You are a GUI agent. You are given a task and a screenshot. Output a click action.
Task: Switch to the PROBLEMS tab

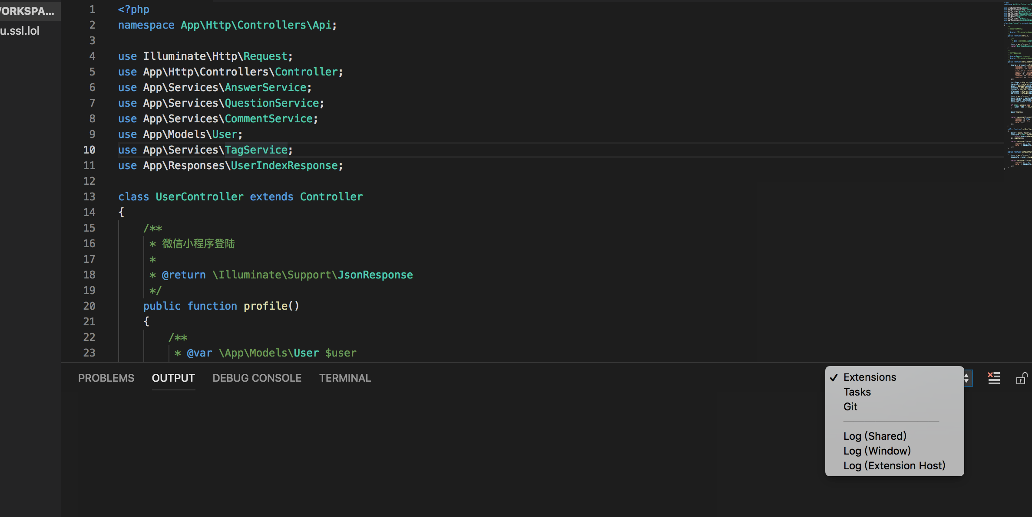pos(106,378)
